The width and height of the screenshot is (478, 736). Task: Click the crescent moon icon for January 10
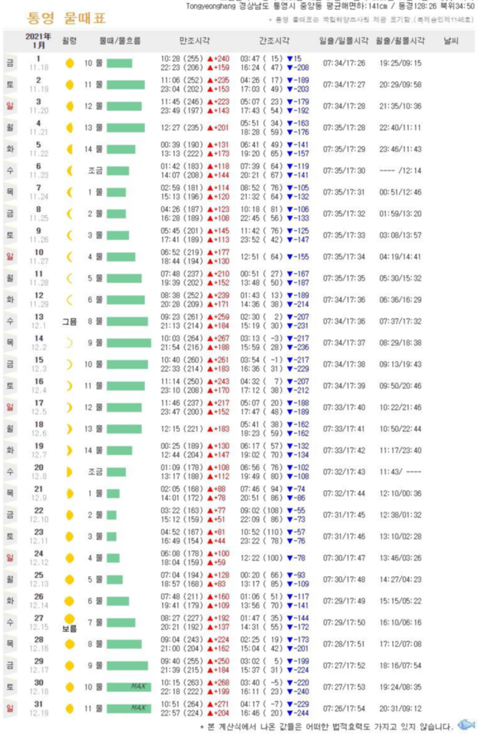tap(70, 257)
